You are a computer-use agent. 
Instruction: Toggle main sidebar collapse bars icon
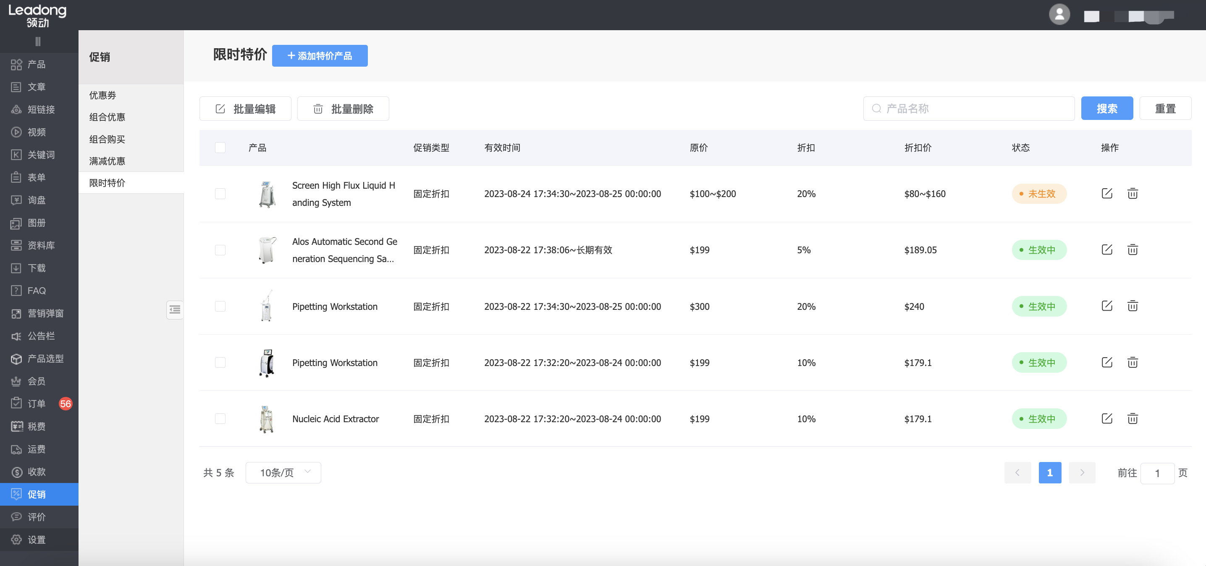coord(38,42)
